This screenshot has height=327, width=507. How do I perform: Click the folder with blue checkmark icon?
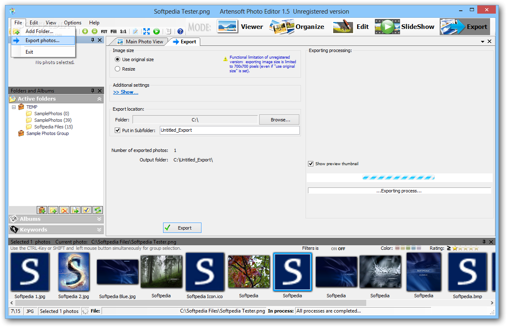[x=86, y=210]
